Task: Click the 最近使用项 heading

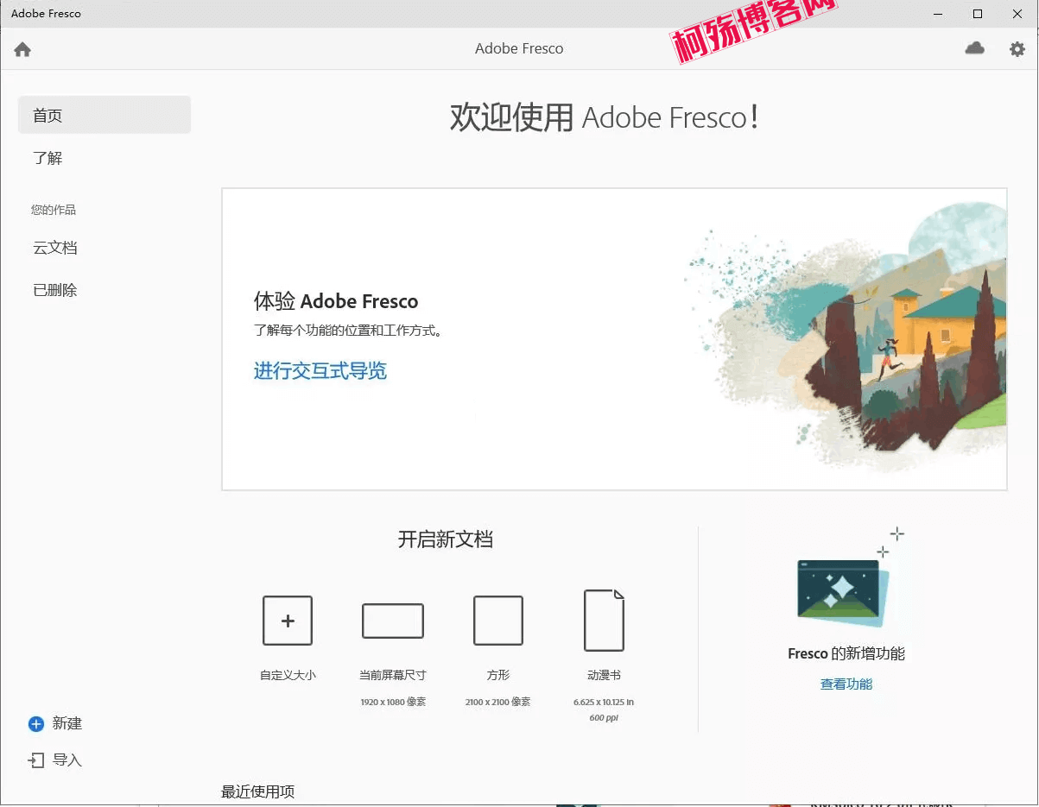Action: pyautogui.click(x=258, y=791)
